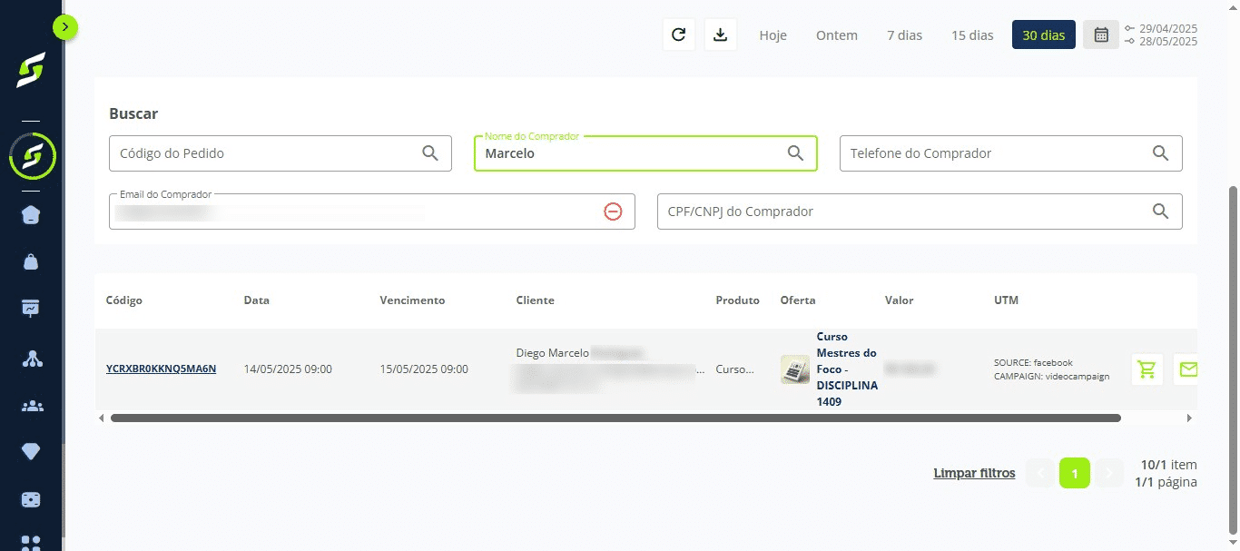Search by CPF/CNPJ magnifier
The width and height of the screenshot is (1240, 551).
[1160, 212]
